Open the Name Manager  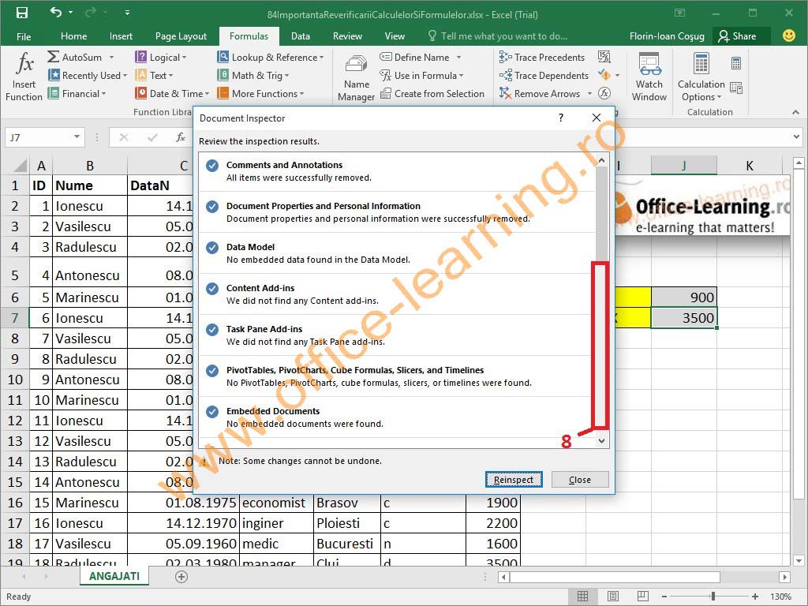point(356,77)
